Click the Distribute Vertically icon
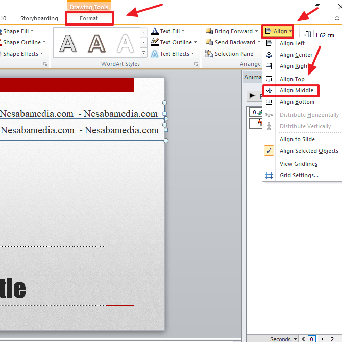 click(269, 126)
